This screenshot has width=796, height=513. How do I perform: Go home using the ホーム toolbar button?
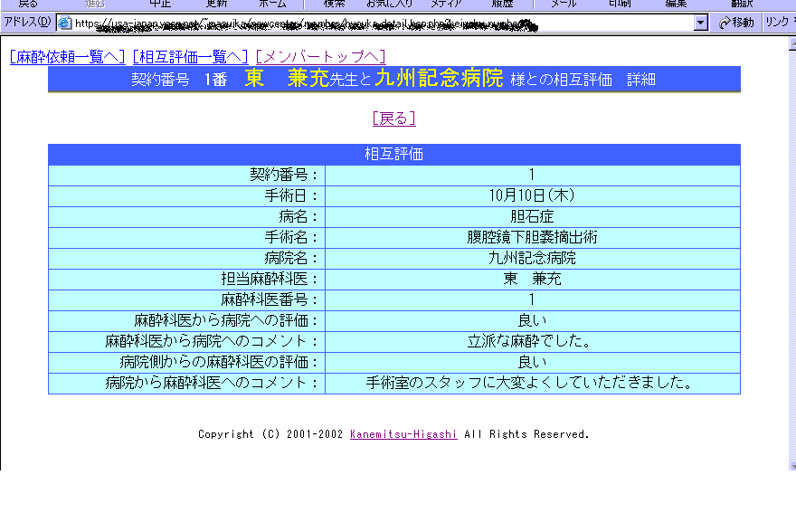(x=272, y=4)
